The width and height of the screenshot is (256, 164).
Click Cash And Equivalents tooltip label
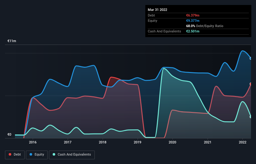pyautogui.click(x=164, y=31)
